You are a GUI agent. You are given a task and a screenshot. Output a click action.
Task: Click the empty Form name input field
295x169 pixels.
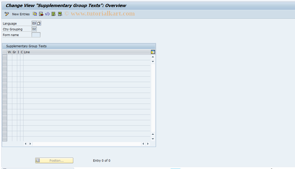36,35
